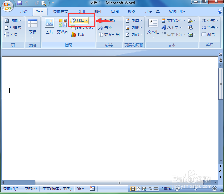This screenshot has width=224, height=194.
Task: Insert a chart with 图表
Action: point(77,34)
